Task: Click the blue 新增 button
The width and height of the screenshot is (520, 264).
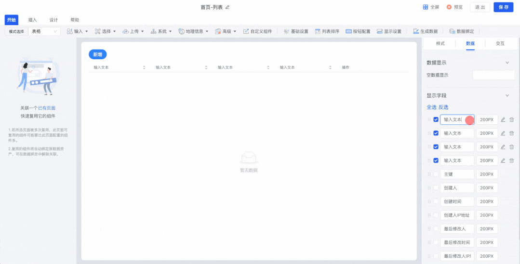Action: [x=97, y=54]
